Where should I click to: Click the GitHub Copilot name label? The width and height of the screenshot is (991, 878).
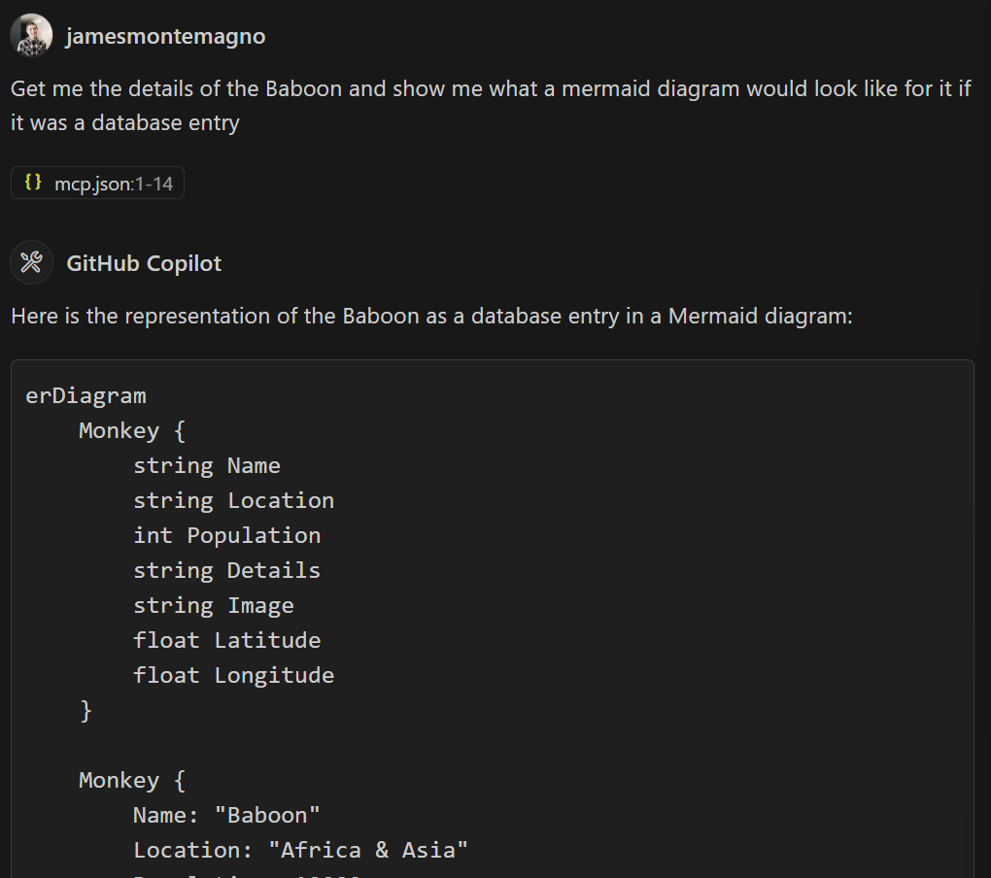(144, 263)
